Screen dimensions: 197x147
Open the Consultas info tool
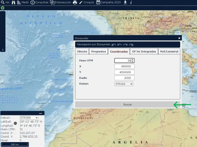pos(39,2)
